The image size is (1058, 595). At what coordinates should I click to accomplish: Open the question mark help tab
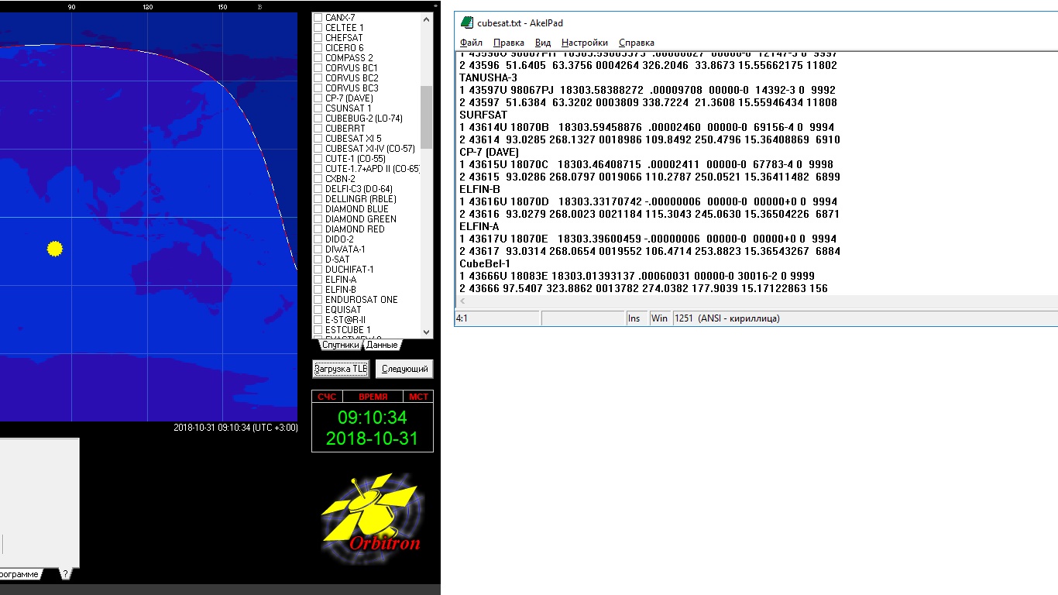point(65,574)
